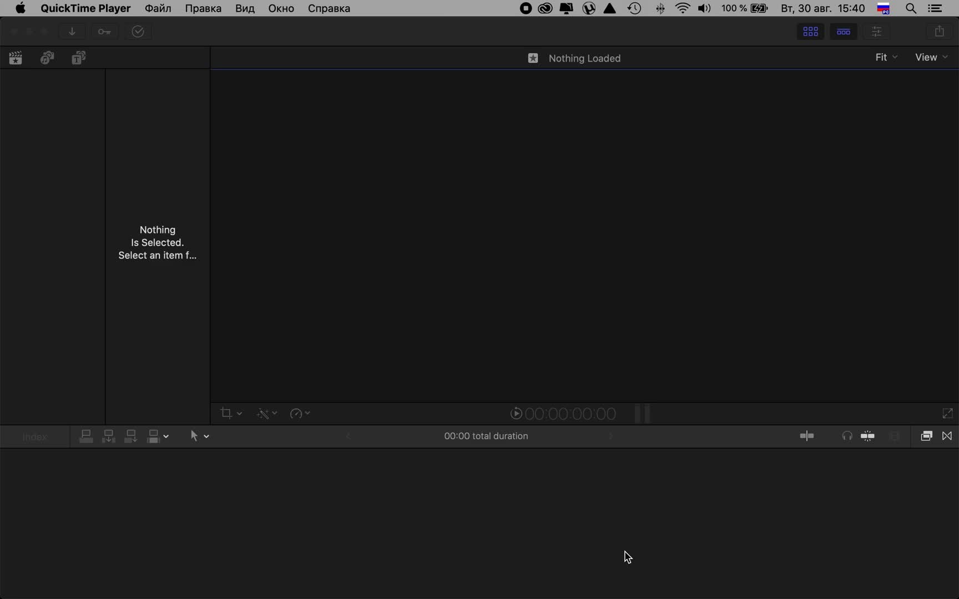959x599 pixels.
Task: Expand the Fit zoom dropdown
Action: [x=886, y=57]
